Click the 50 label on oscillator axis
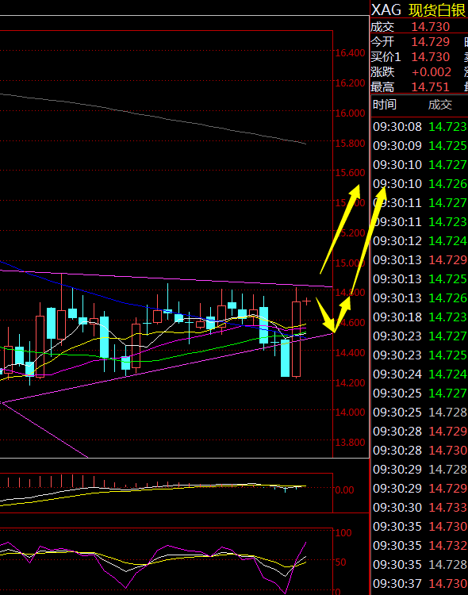Screen dimensions: 468x595 [341, 562]
